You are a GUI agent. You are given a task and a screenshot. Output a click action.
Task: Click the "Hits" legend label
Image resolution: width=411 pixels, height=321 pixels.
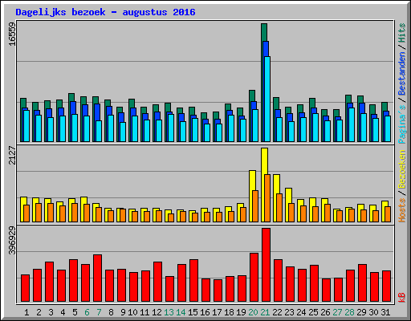pos(402,33)
